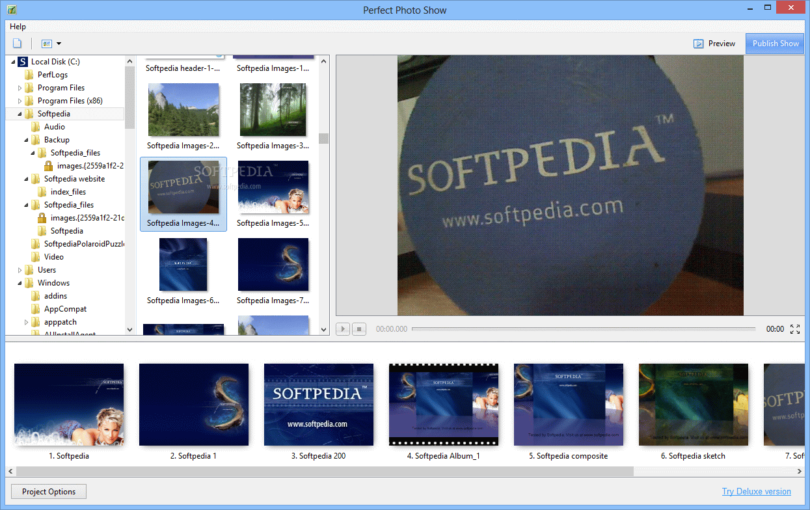Collapse the Backup folder
The width and height of the screenshot is (810, 510).
(x=26, y=140)
